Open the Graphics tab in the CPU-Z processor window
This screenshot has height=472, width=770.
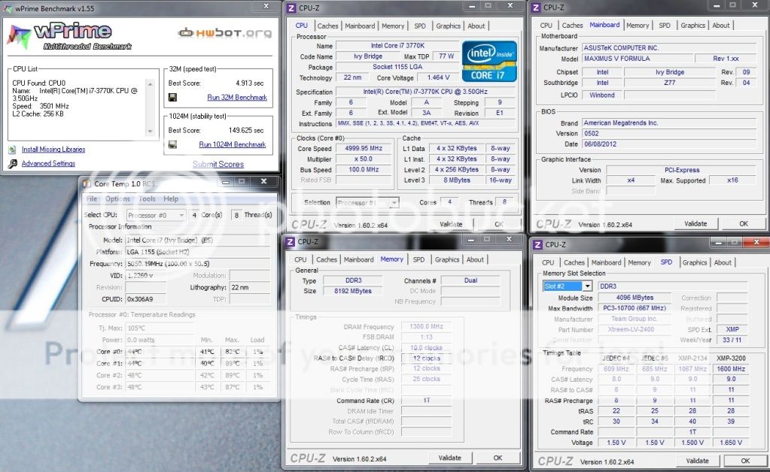[449, 26]
